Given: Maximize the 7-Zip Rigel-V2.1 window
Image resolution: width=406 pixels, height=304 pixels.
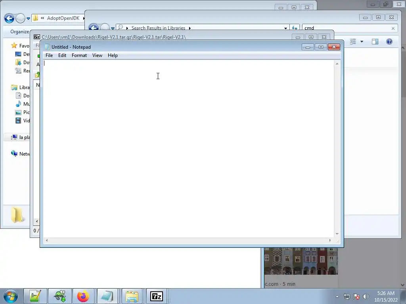Looking at the screenshot, I should tap(311, 37).
